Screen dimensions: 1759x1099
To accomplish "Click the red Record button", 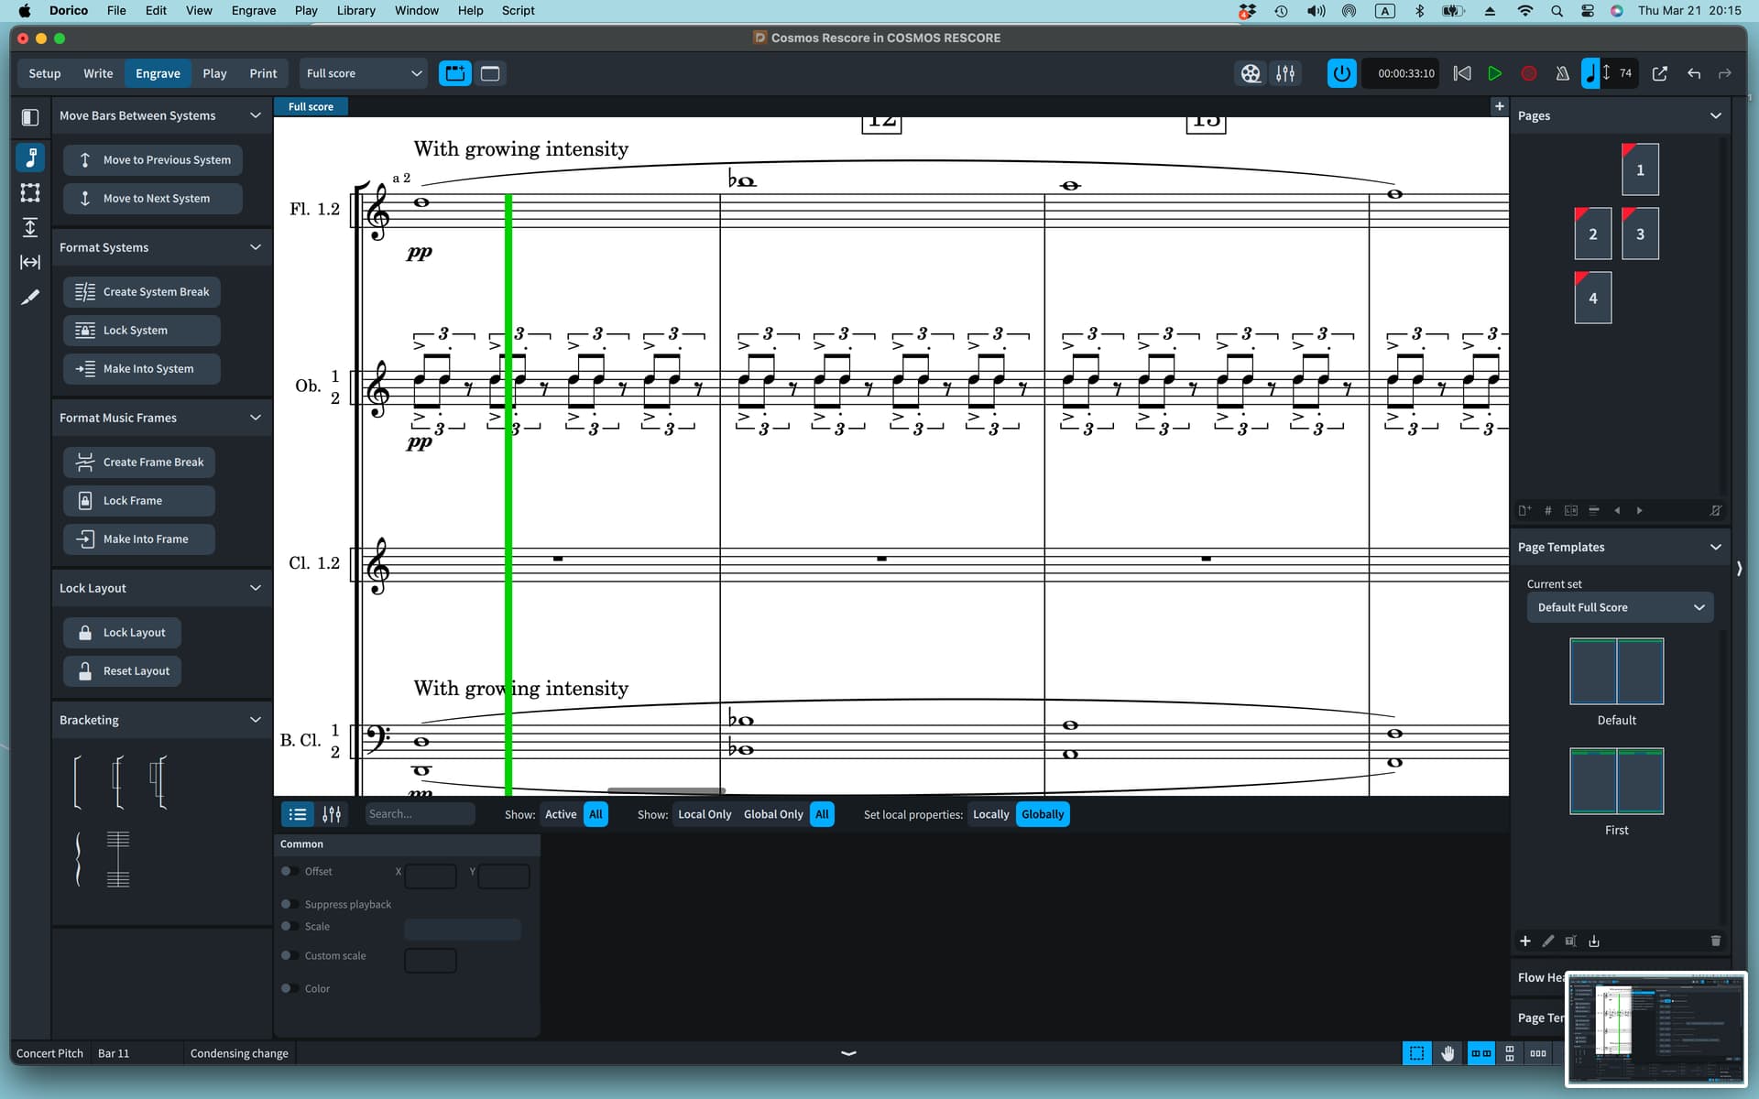I will pos(1528,73).
